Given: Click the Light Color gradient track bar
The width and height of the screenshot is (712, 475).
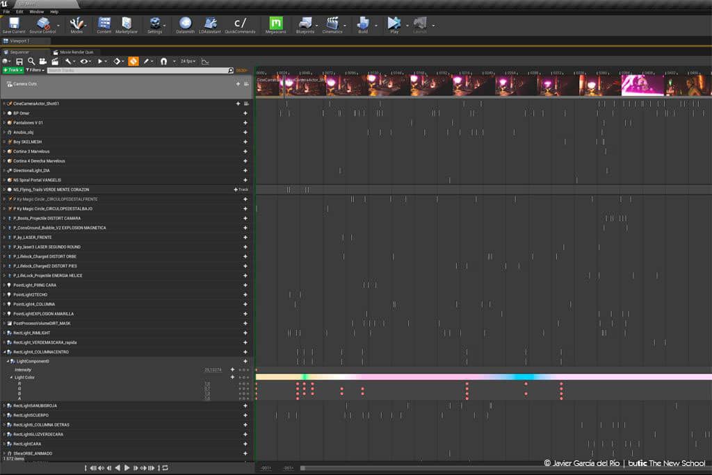Looking at the screenshot, I should coord(483,377).
